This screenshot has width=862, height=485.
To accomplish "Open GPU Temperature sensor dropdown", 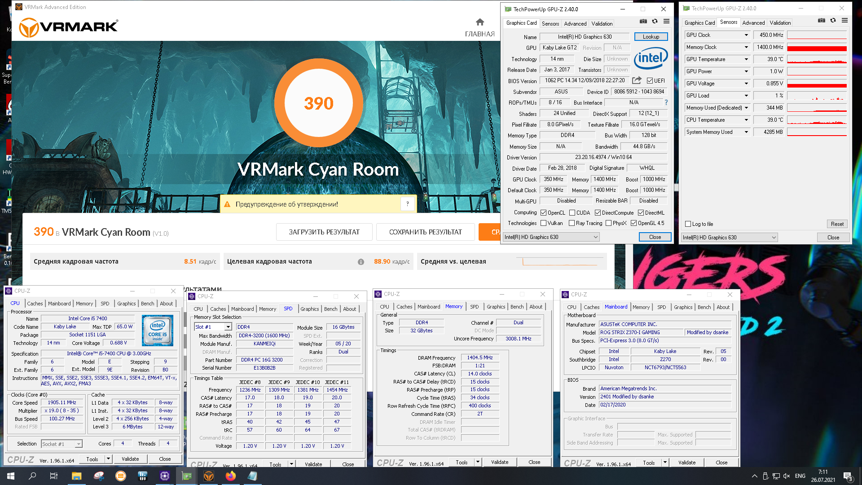I will pos(747,59).
